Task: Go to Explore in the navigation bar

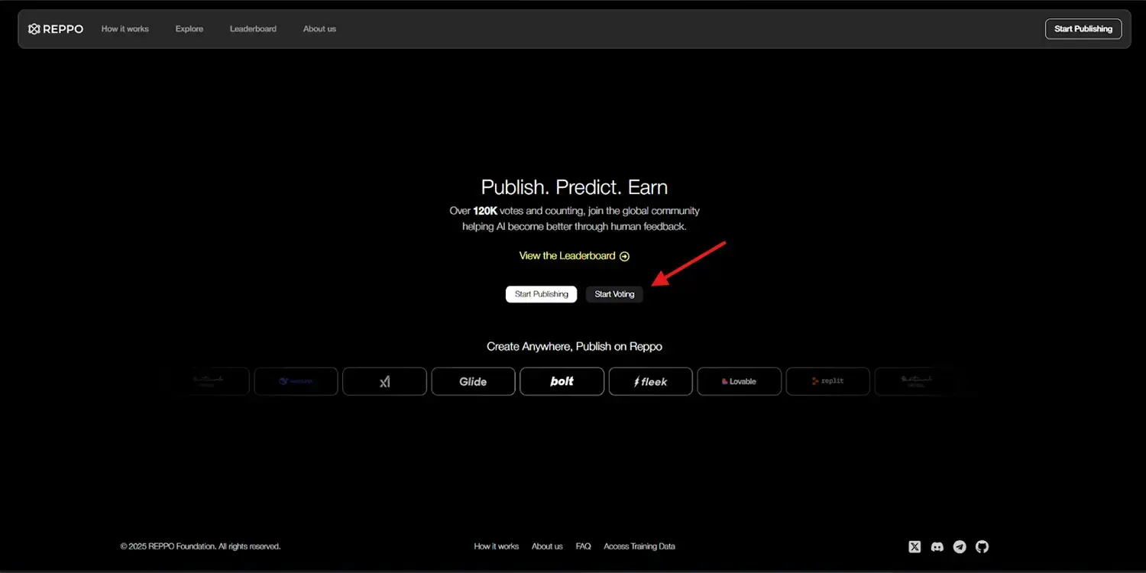Action: [x=189, y=29]
